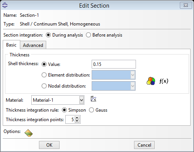This screenshot has height=152, width=194.
Task: Close the Edit Section dialog
Action: (x=186, y=5)
